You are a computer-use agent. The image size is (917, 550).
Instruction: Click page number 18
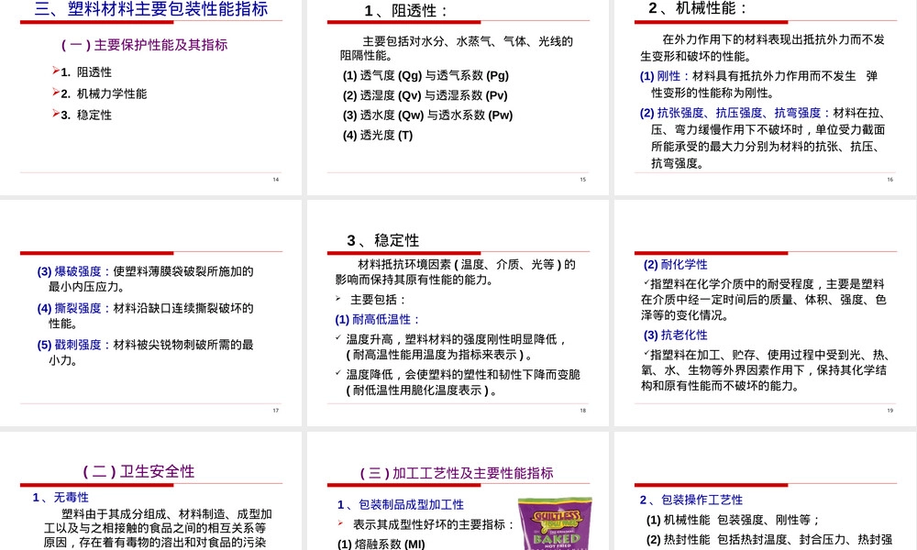pyautogui.click(x=583, y=411)
